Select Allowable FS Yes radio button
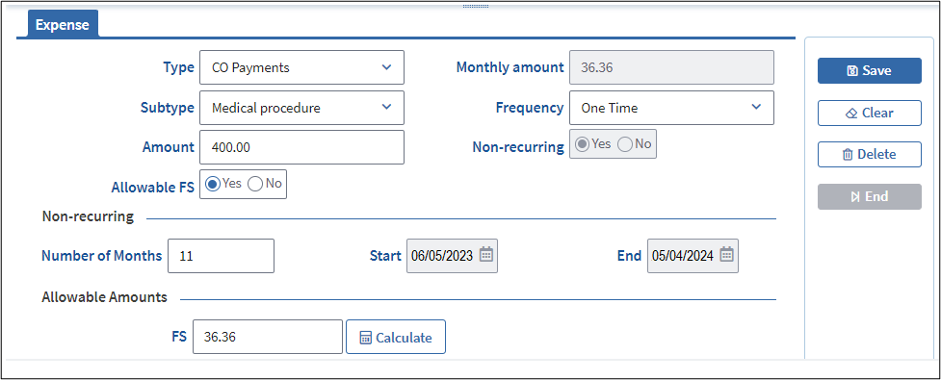 pos(213,184)
